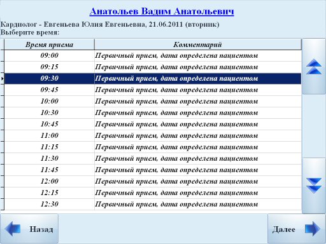Select the 10:00 appointment time
Image resolution: width=326 pixels, height=244 pixels.
49,101
